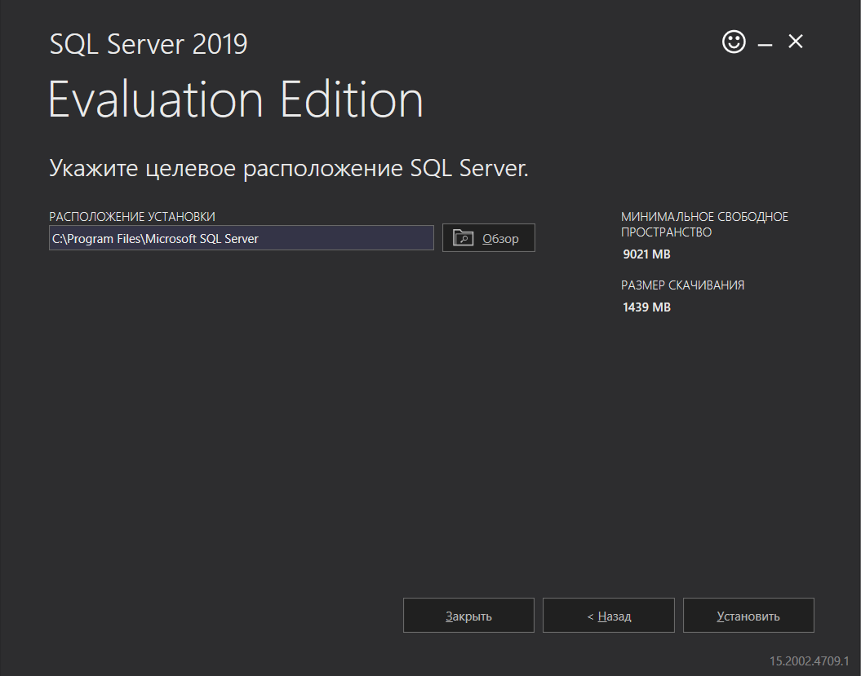Click 'Microsoft SQL Server' text in the path

202,238
